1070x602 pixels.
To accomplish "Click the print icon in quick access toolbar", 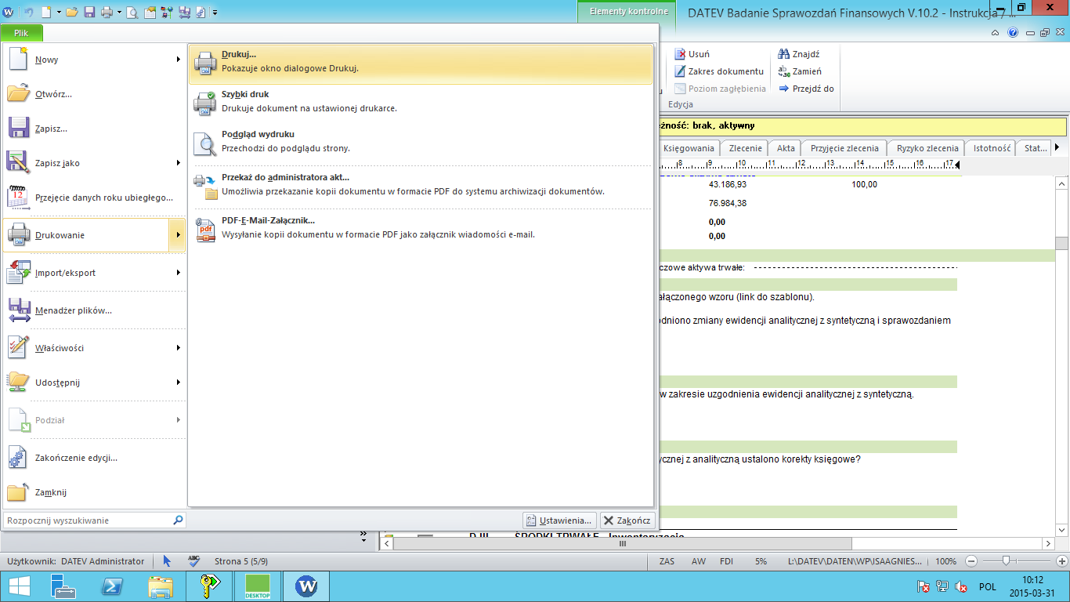I will (x=107, y=12).
